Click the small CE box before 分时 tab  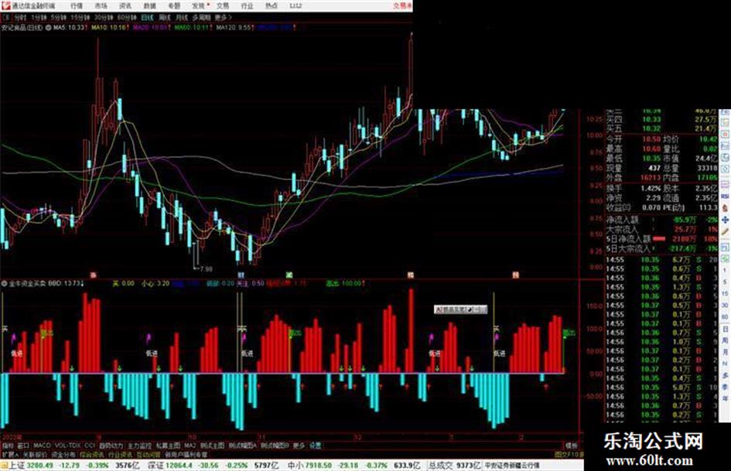pos(5,17)
